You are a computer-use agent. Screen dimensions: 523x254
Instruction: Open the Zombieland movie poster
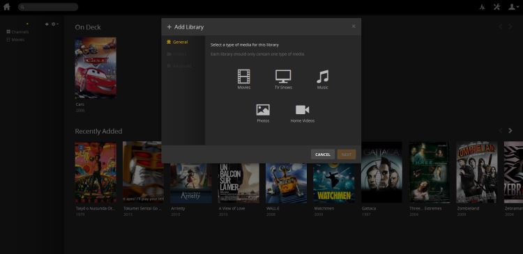[477, 173]
